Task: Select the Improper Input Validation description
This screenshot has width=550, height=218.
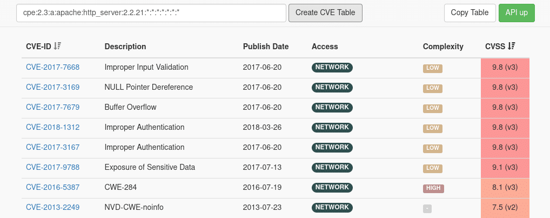Action: point(146,67)
